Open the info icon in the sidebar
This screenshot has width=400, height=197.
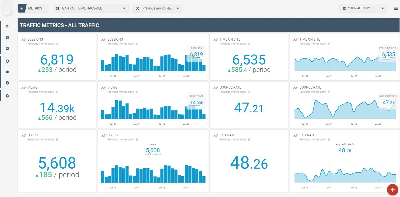pos(7,83)
